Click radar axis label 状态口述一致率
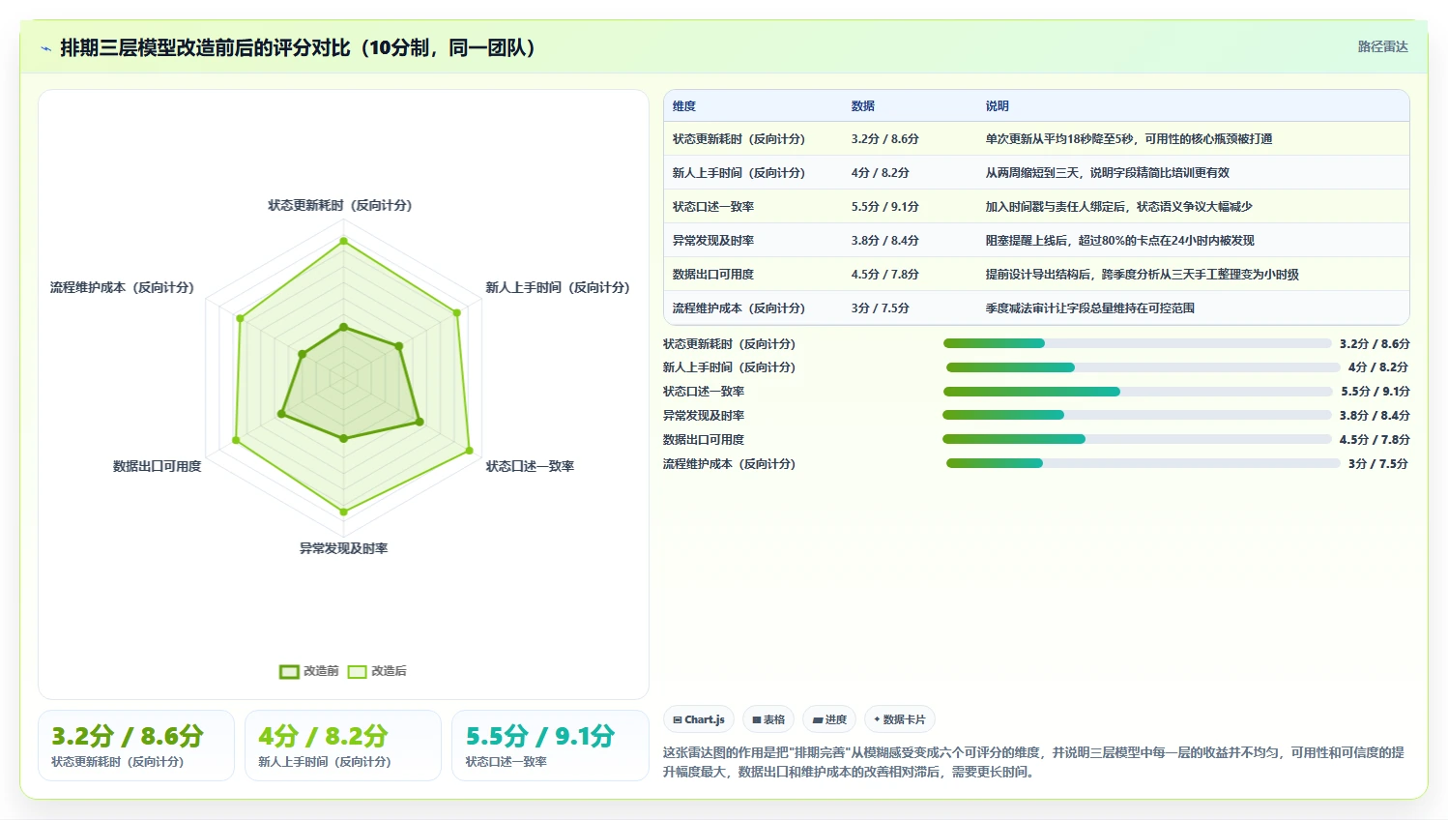This screenshot has height=820, width=1448. pos(530,466)
